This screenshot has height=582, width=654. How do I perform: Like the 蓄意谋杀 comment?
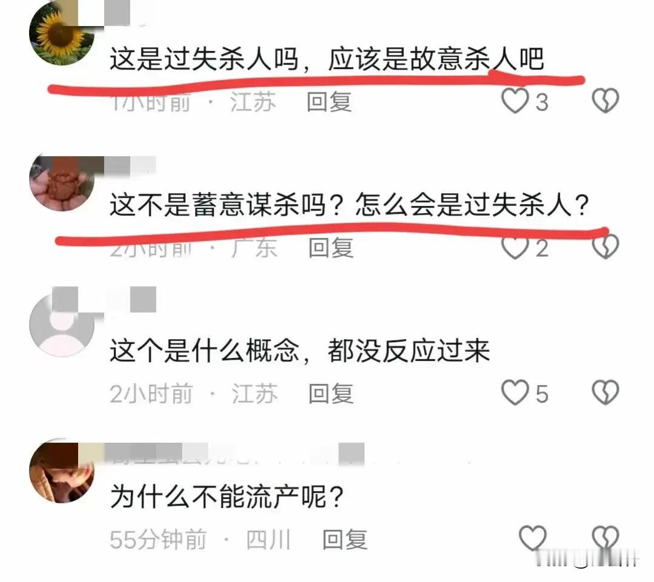[x=515, y=247]
